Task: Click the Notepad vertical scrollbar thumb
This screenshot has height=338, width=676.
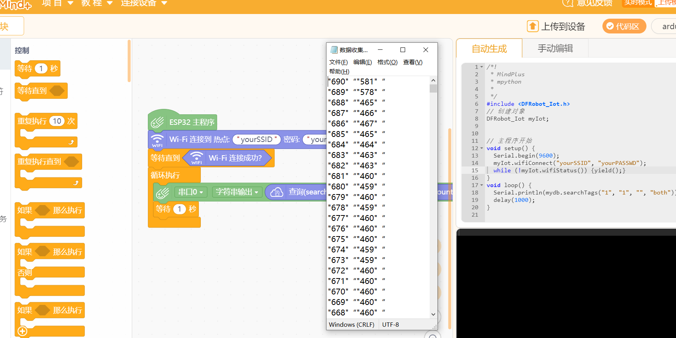Action: pyautogui.click(x=433, y=88)
